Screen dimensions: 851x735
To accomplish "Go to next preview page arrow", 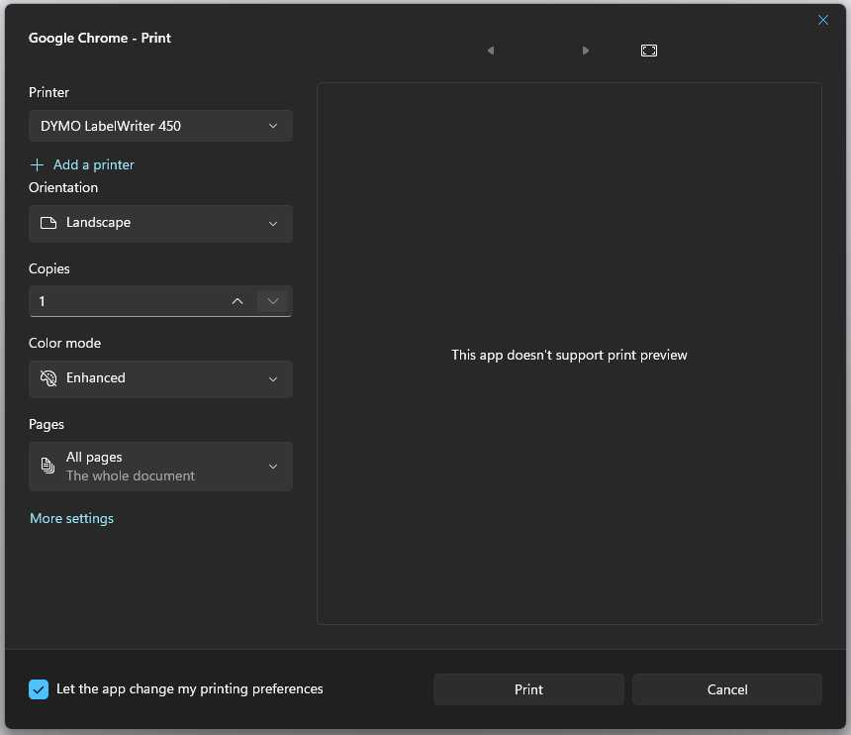I will 585,51.
